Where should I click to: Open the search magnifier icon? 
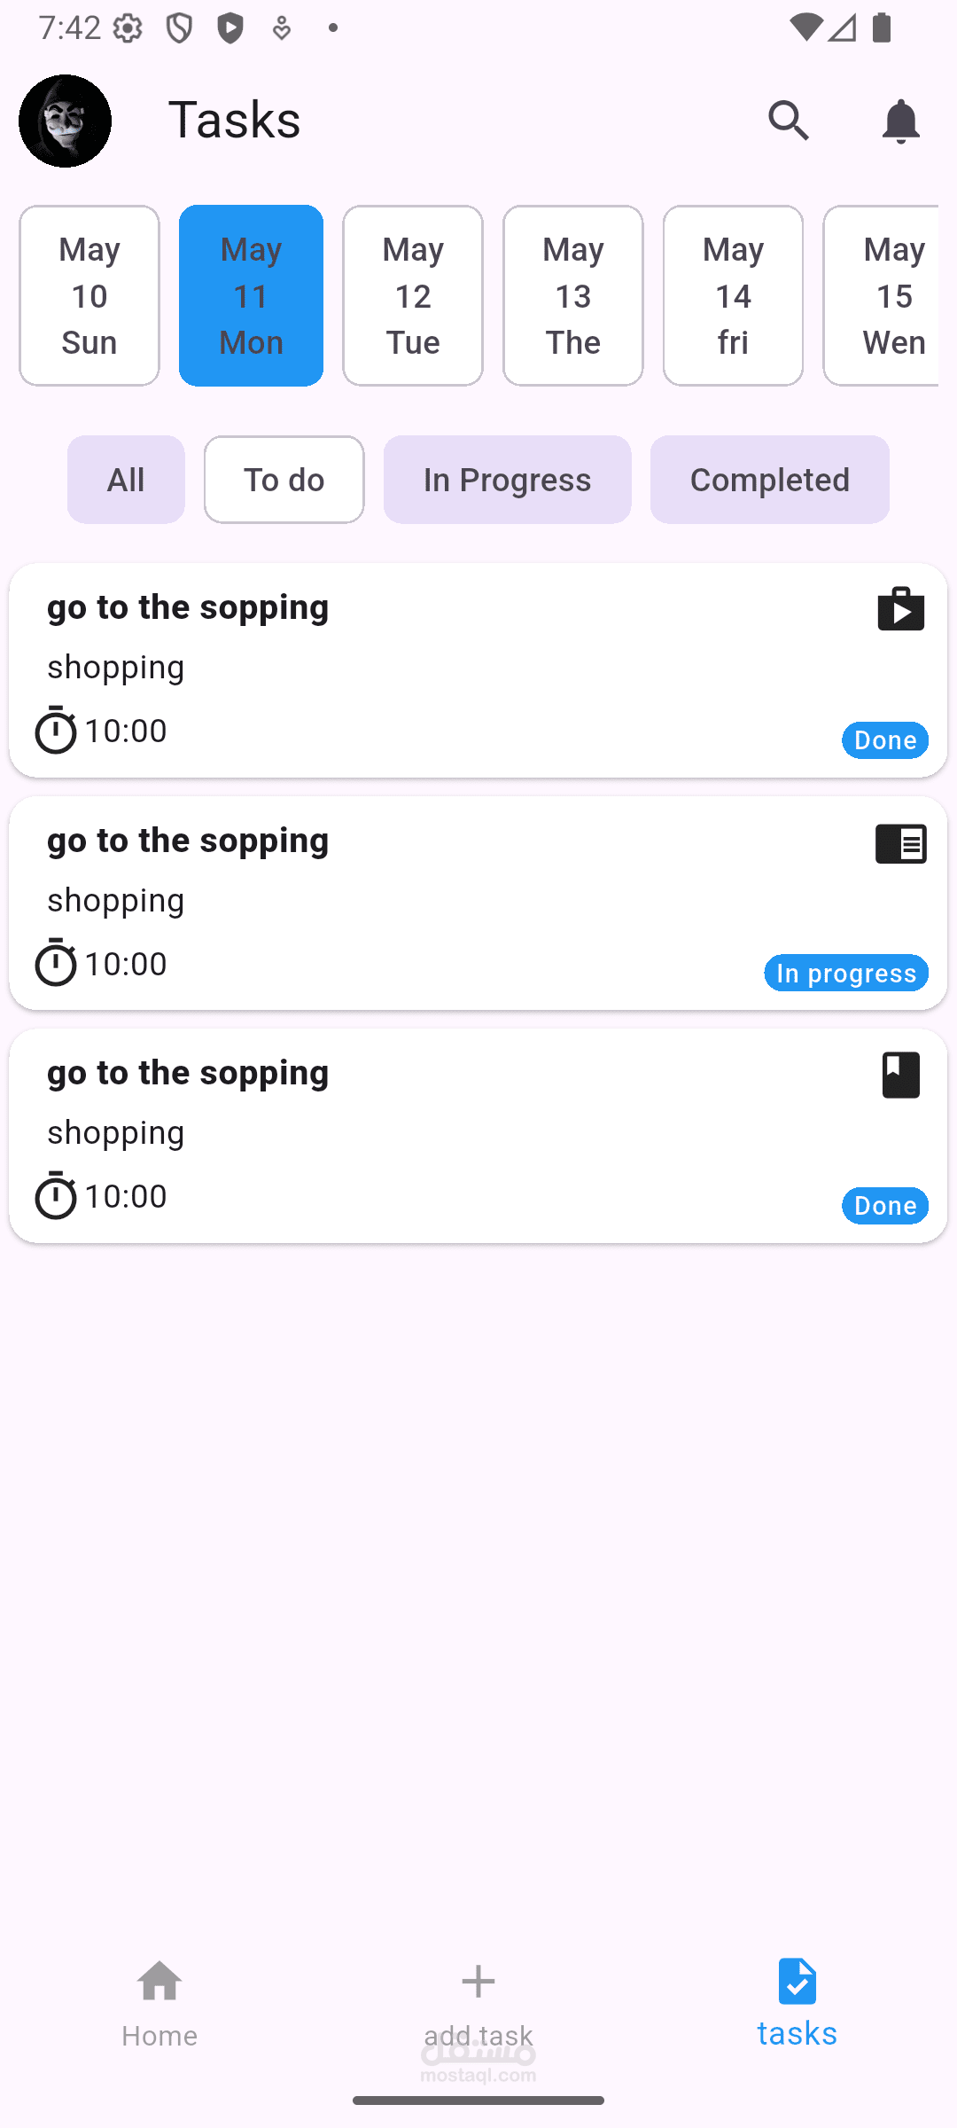(788, 121)
